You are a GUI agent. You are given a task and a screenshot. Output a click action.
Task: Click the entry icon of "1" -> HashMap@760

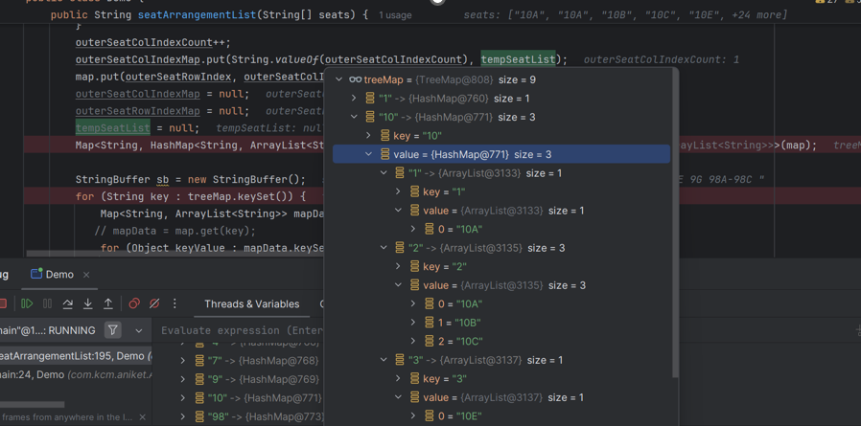pos(370,99)
